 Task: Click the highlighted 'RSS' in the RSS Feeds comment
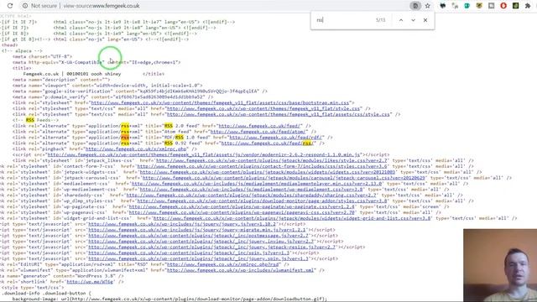point(30,120)
